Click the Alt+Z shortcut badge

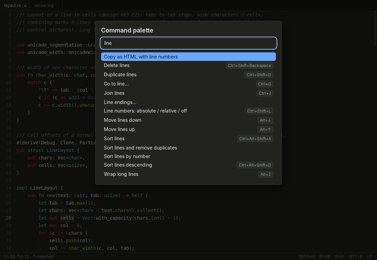tap(266, 174)
